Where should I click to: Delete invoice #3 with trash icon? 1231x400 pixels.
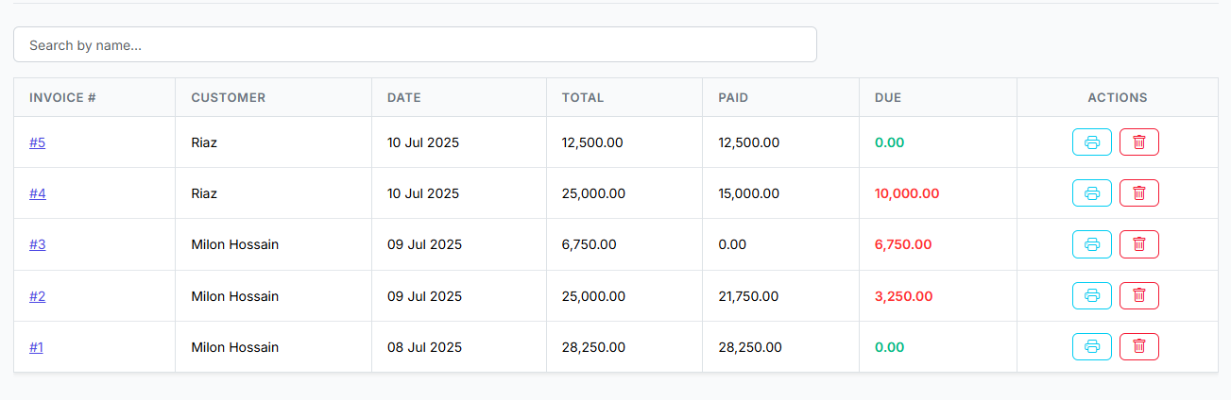[1138, 244]
